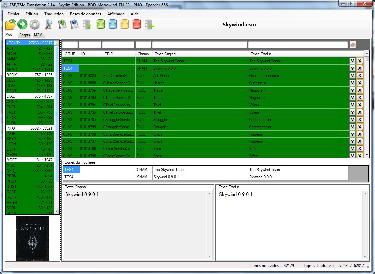
Task: Click X on the 0101d79c Thief row
Action: (x=360, y=105)
